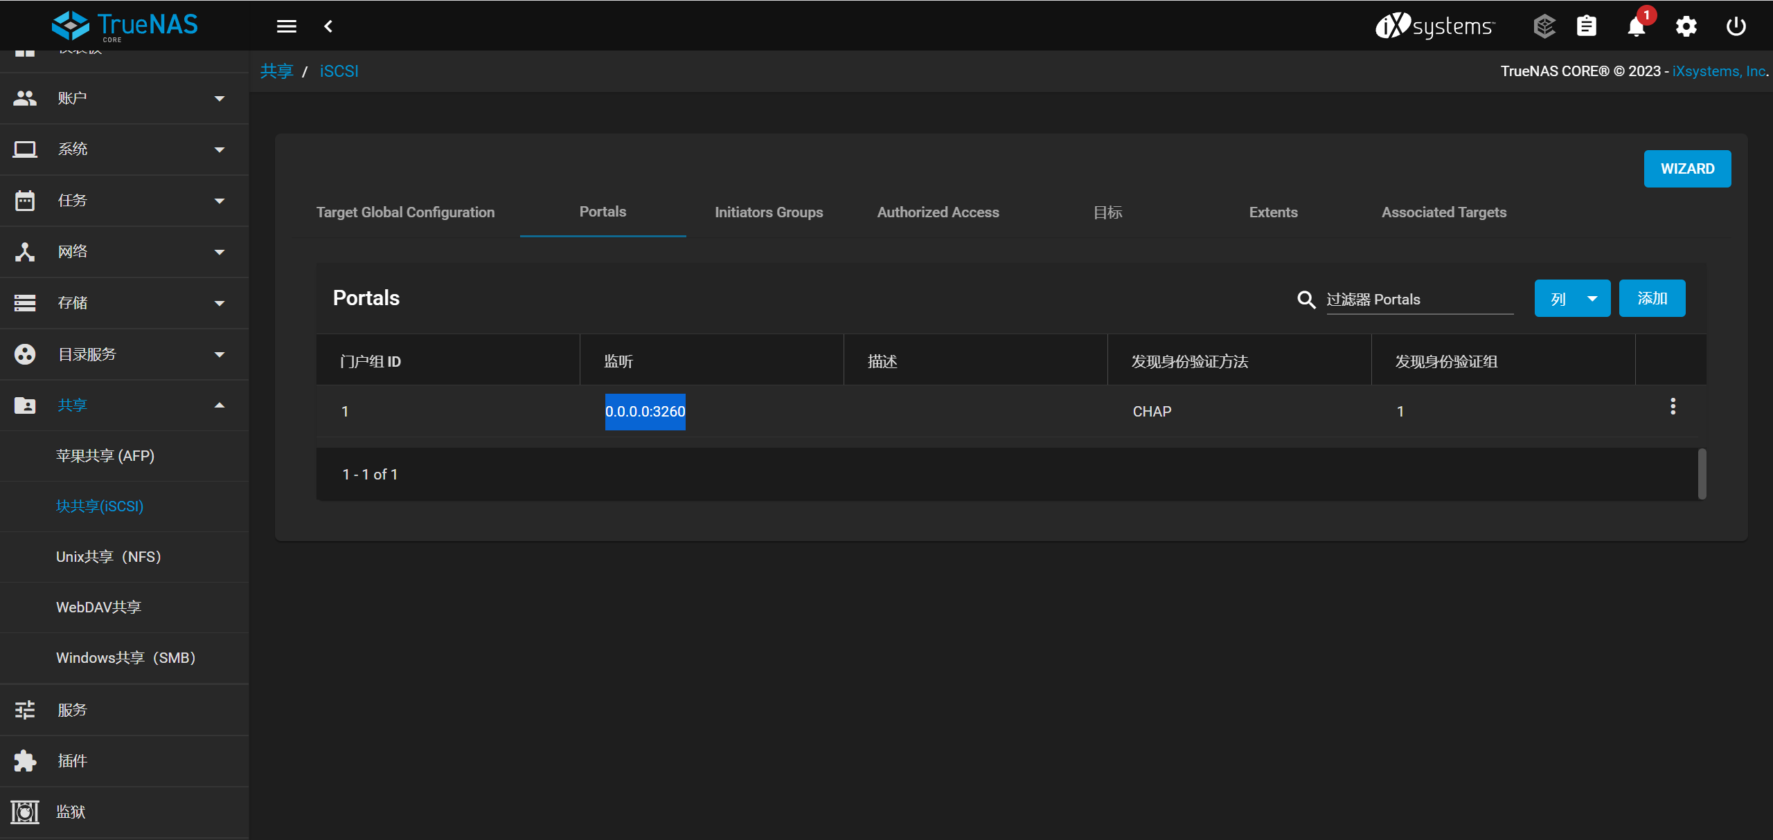
Task: Click the WIZARD button
Action: (x=1687, y=169)
